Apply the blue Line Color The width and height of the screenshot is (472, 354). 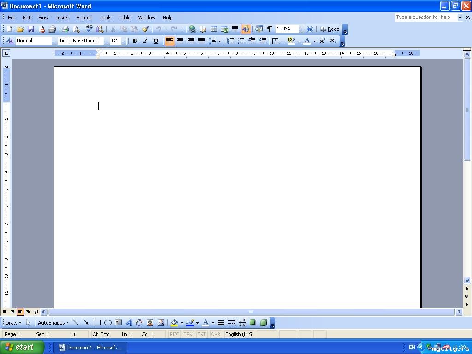[x=190, y=323]
